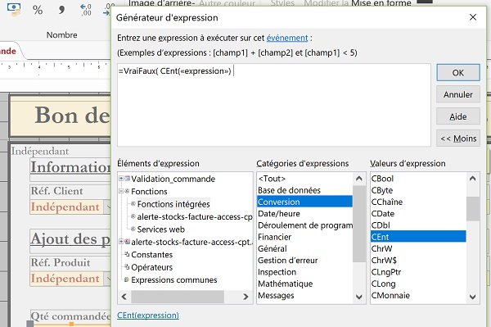The width and height of the screenshot is (491, 327).
Task: Follow the événement hyperlink
Action: coord(287,38)
